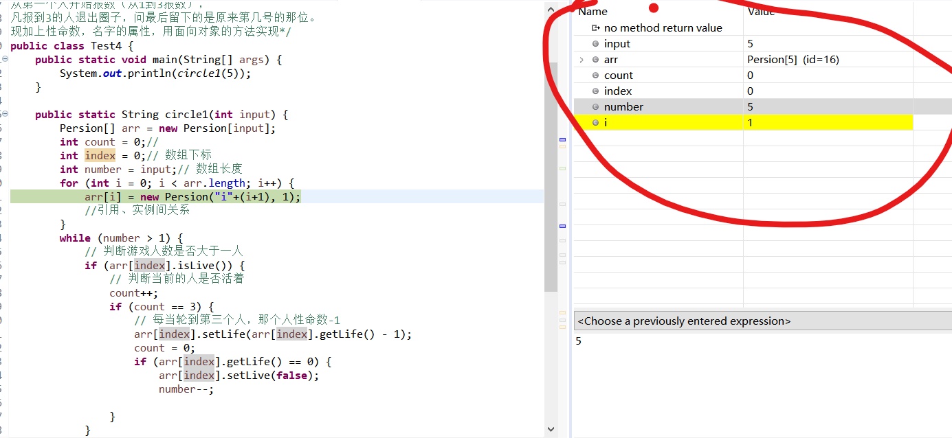Image resolution: width=952 pixels, height=438 pixels.
Task: Click the value 5 in the input row
Action: (x=750, y=44)
